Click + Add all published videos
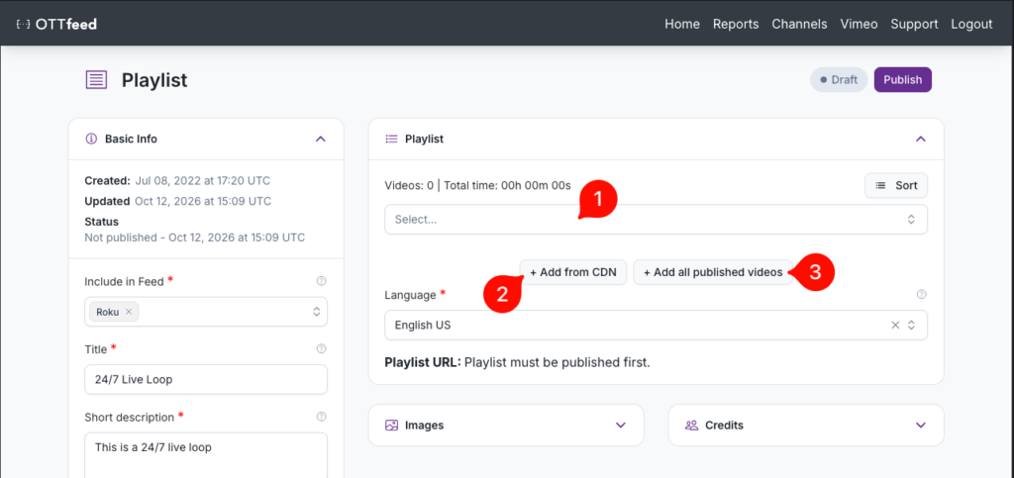 click(713, 272)
